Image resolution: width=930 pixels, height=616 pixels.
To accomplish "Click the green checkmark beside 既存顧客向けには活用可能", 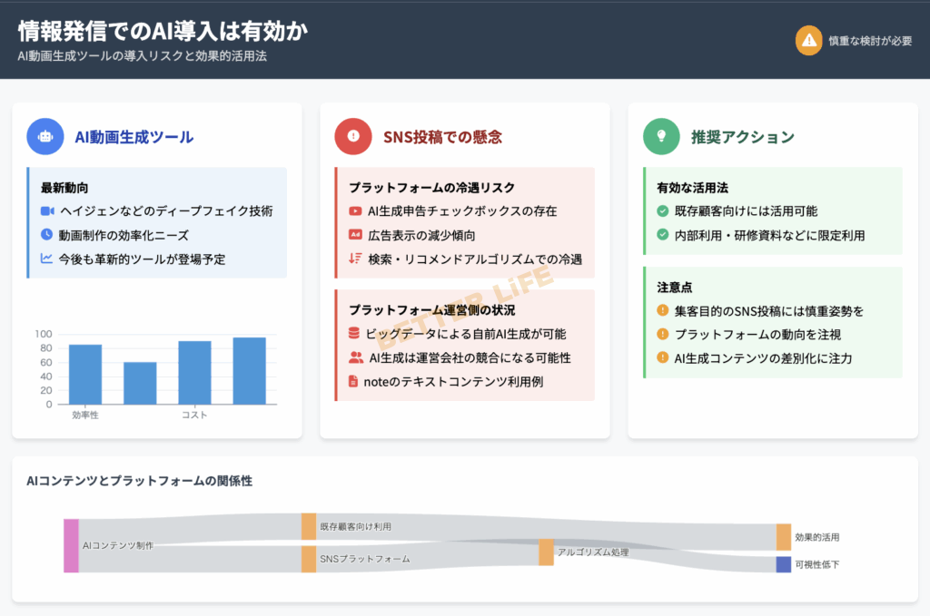I will [x=663, y=210].
